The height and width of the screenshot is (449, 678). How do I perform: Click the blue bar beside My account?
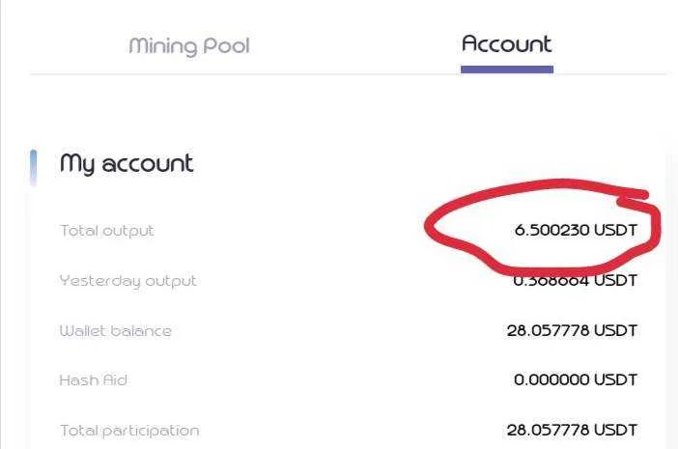point(33,168)
